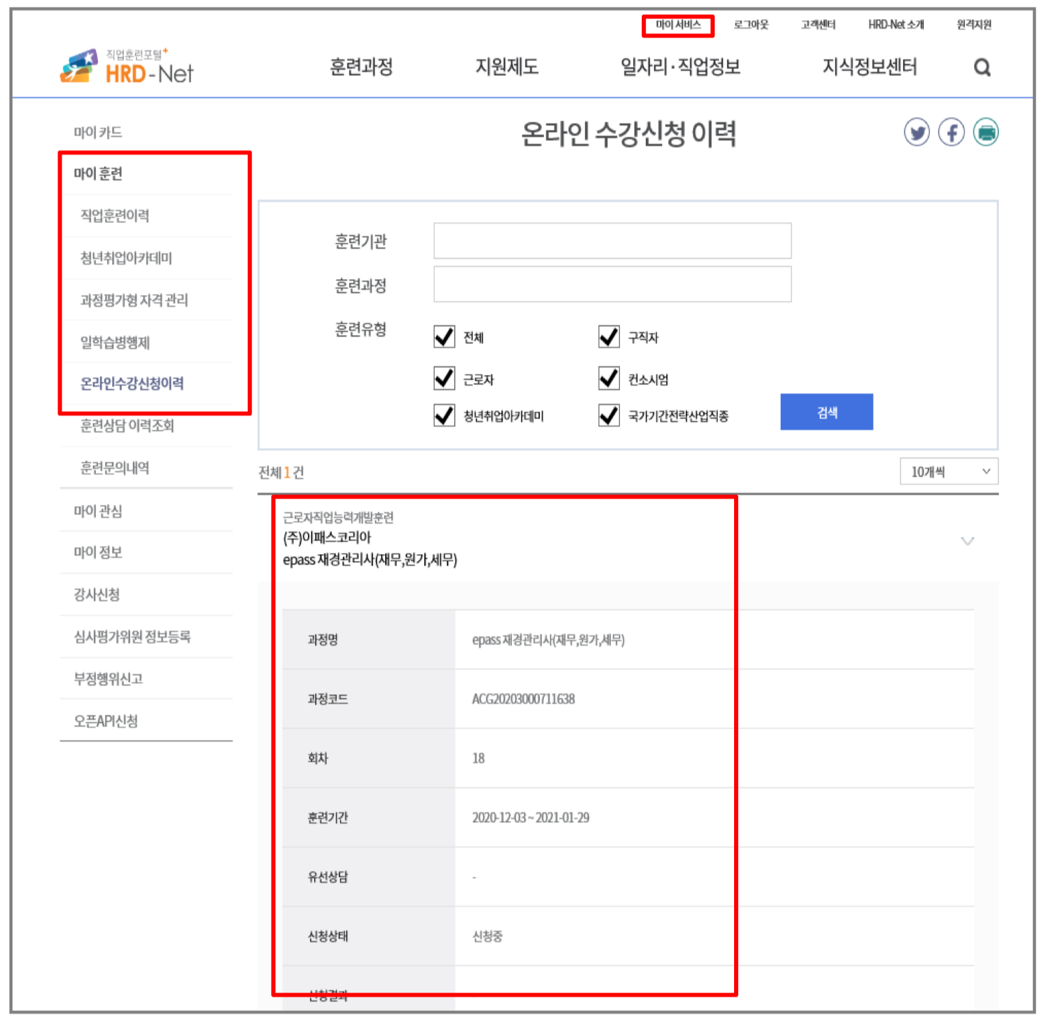
Task: Click the 회차 value 18
Action: click(478, 758)
